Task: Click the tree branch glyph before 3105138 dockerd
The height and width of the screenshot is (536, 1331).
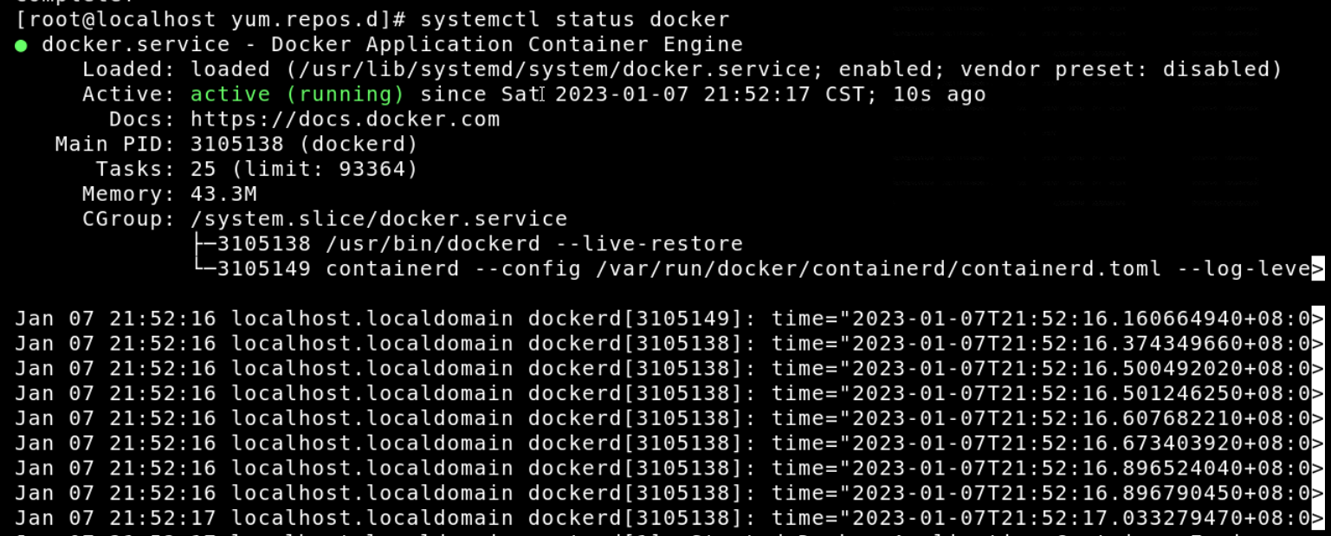Action: click(x=204, y=244)
